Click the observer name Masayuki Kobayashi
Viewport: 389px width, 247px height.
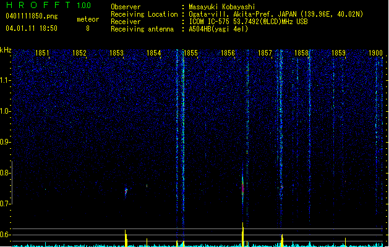point(222,7)
